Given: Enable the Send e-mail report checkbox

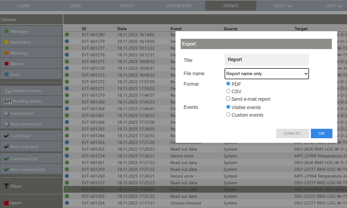Looking at the screenshot, I should [228, 98].
